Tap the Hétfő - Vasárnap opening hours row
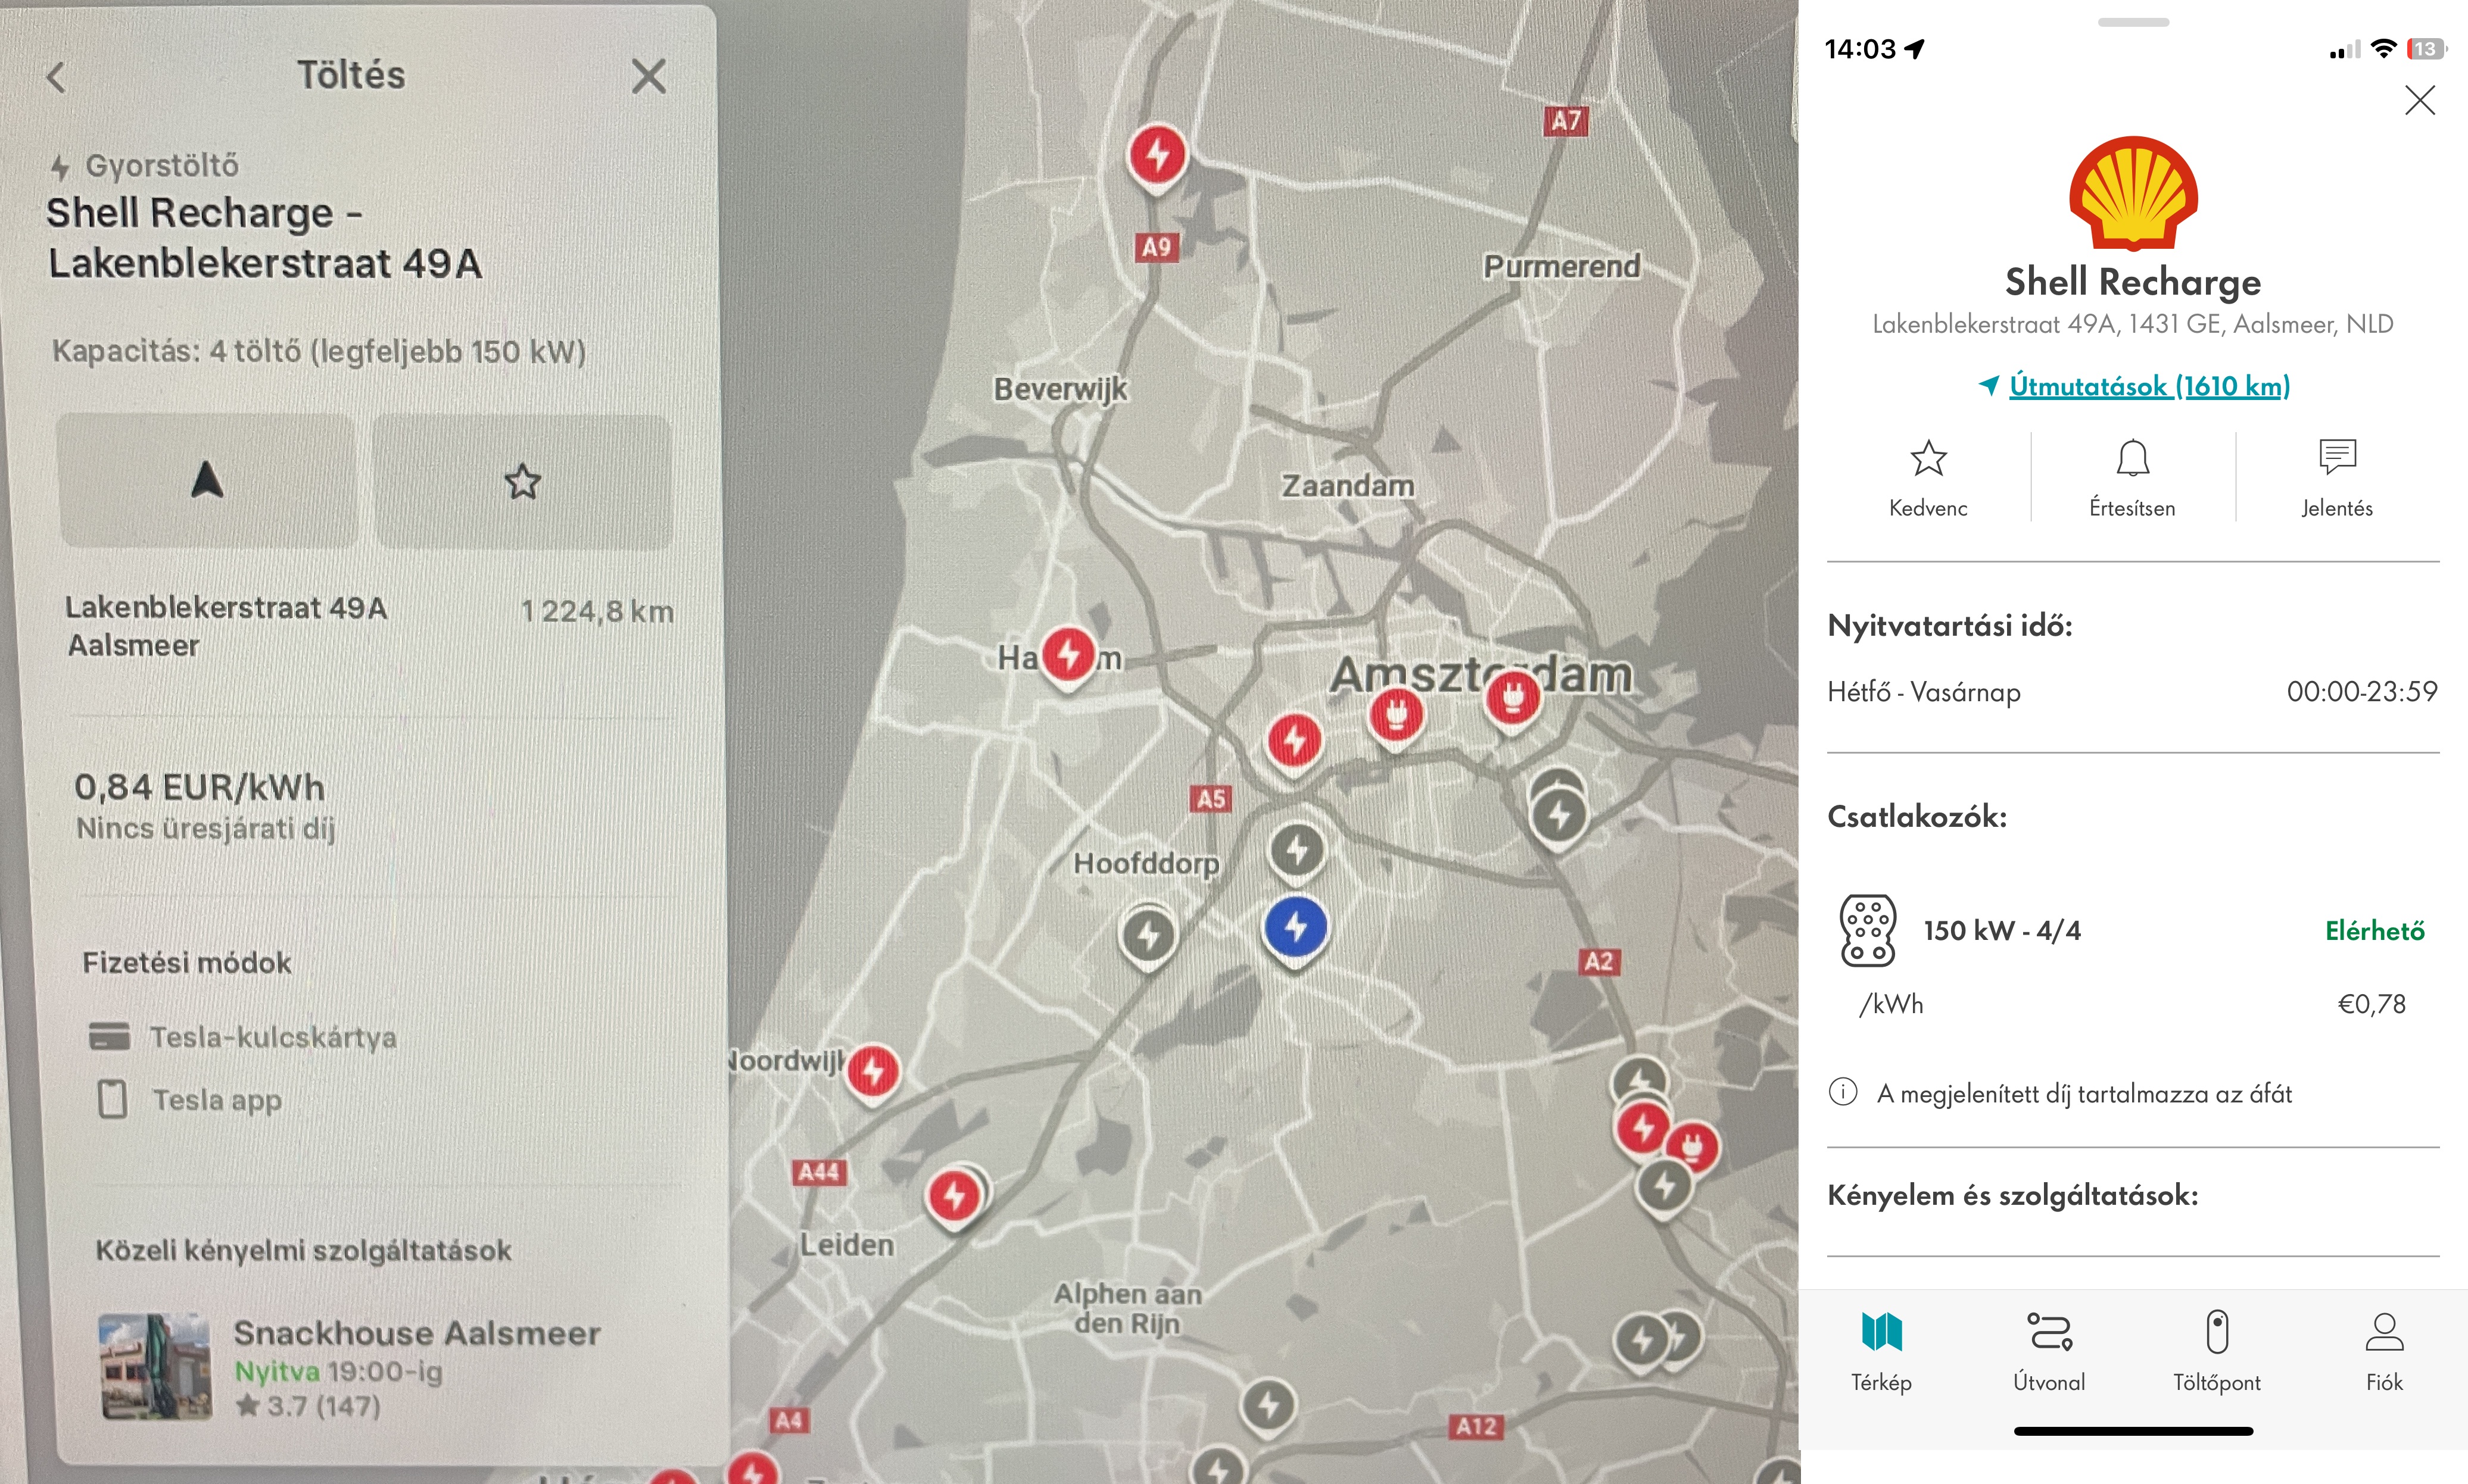The image size is (2468, 1484). point(2132,692)
